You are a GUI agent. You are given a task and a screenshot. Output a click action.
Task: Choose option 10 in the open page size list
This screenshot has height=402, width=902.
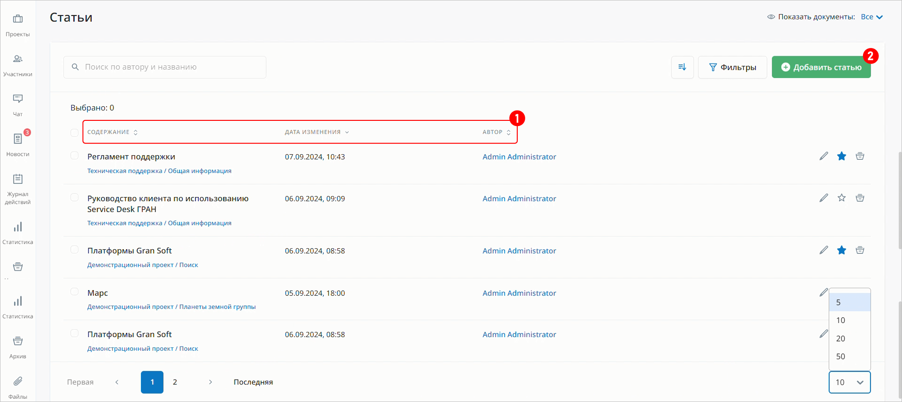850,320
